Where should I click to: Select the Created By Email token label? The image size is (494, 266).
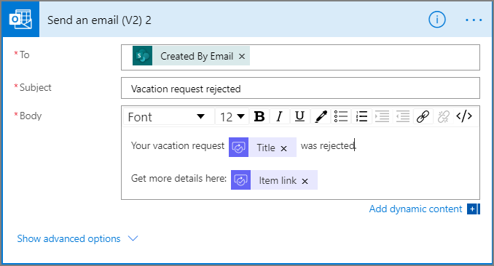[x=197, y=56]
